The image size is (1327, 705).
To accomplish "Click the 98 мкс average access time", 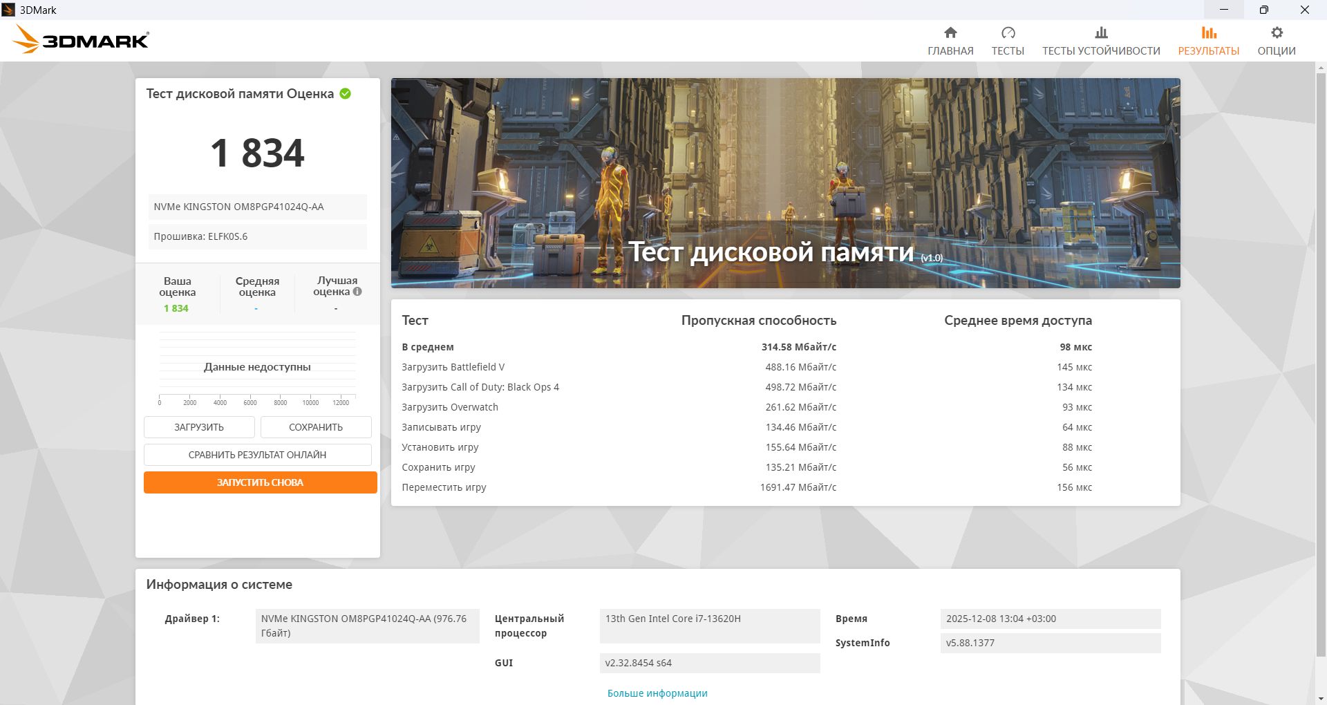I will pos(1076,347).
